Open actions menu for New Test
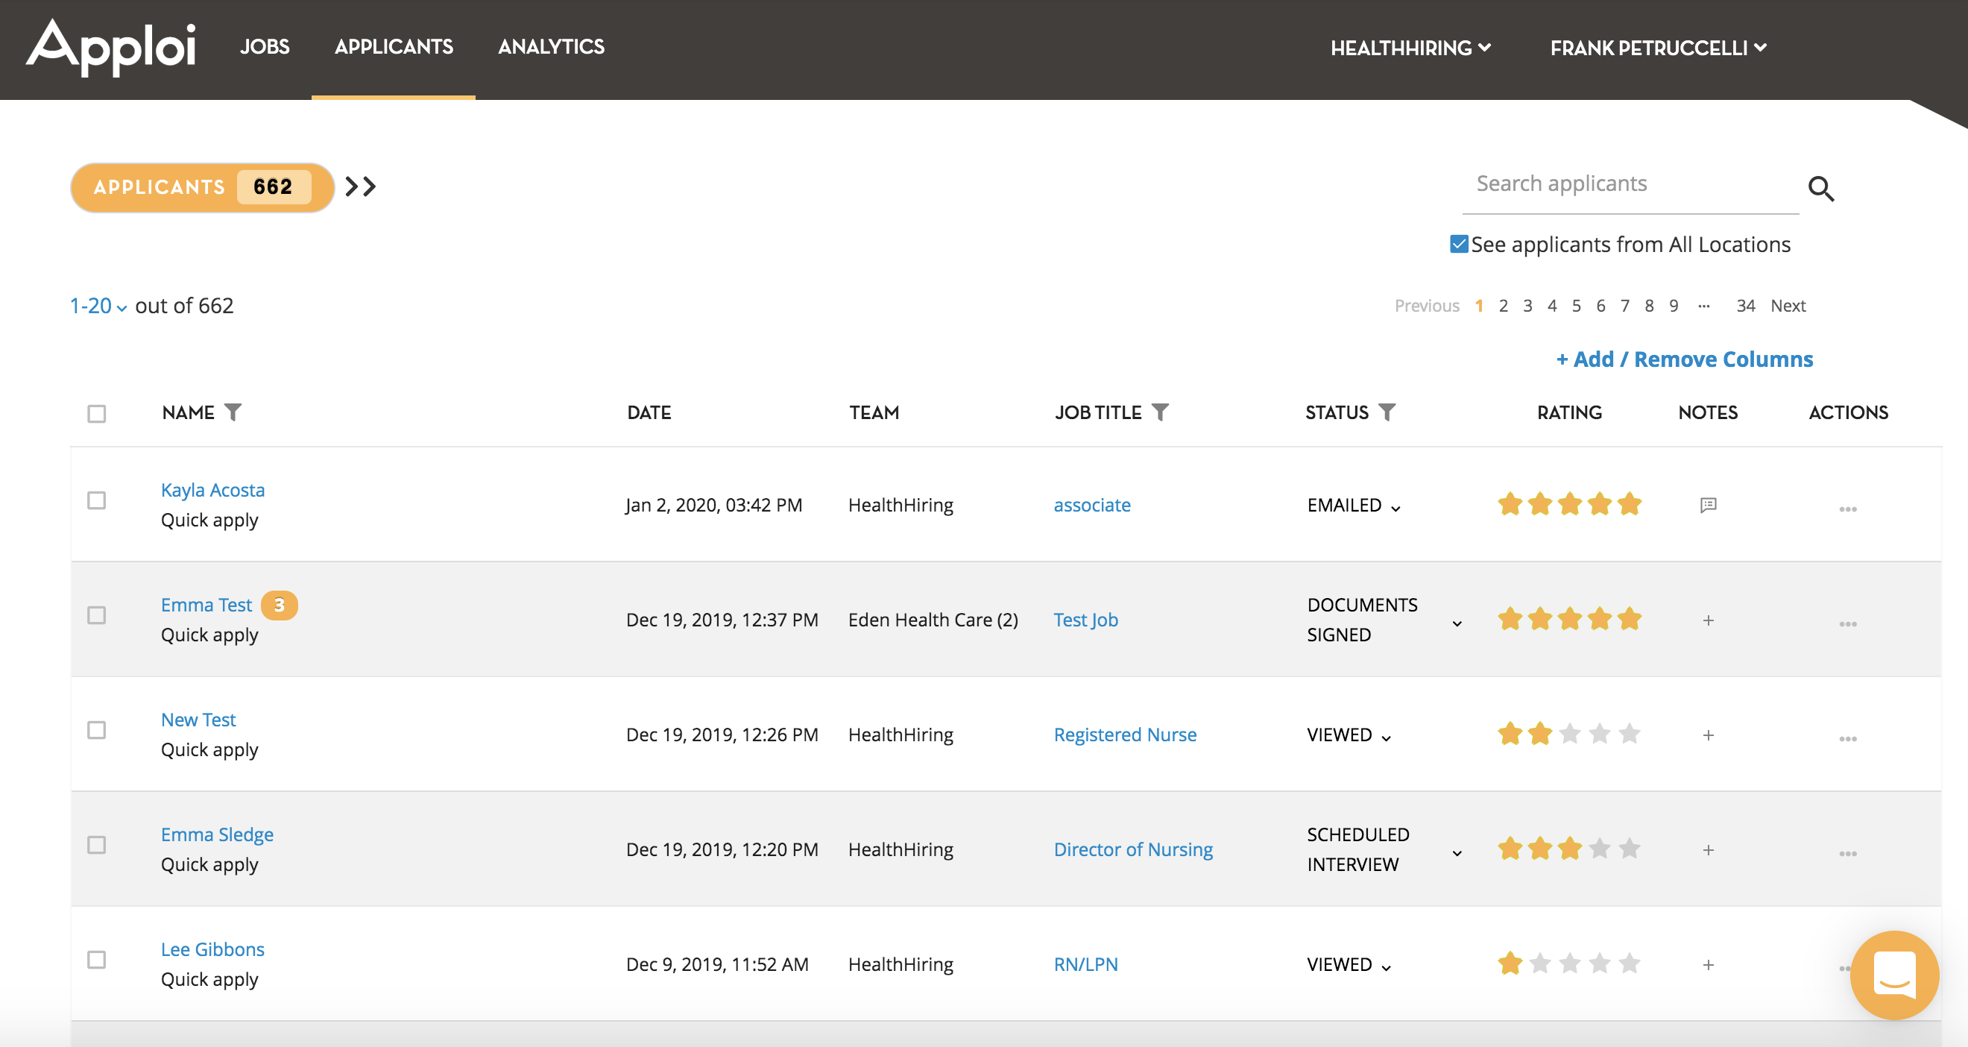1968x1047 pixels. point(1847,738)
